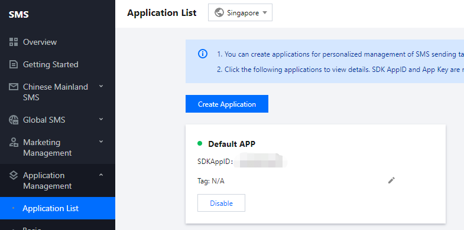Click the Global SMS globe icon
464x230 pixels.
point(14,120)
